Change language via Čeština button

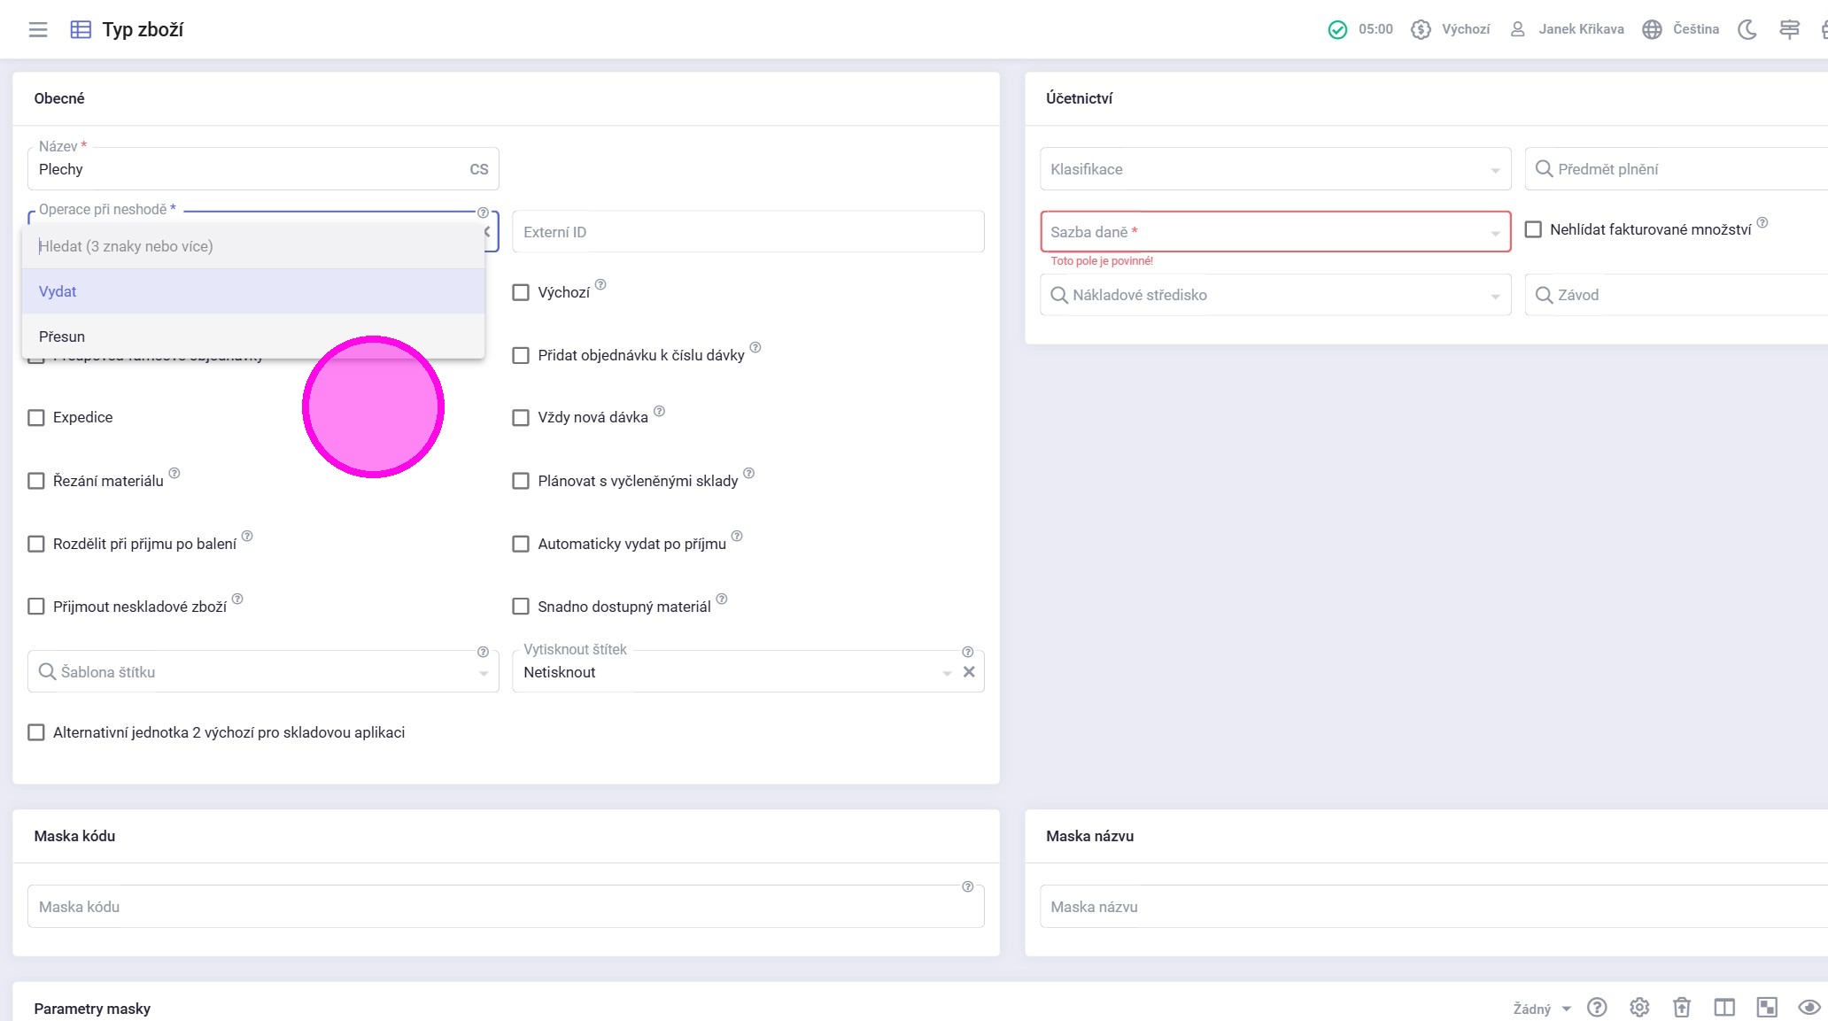pos(1681,29)
